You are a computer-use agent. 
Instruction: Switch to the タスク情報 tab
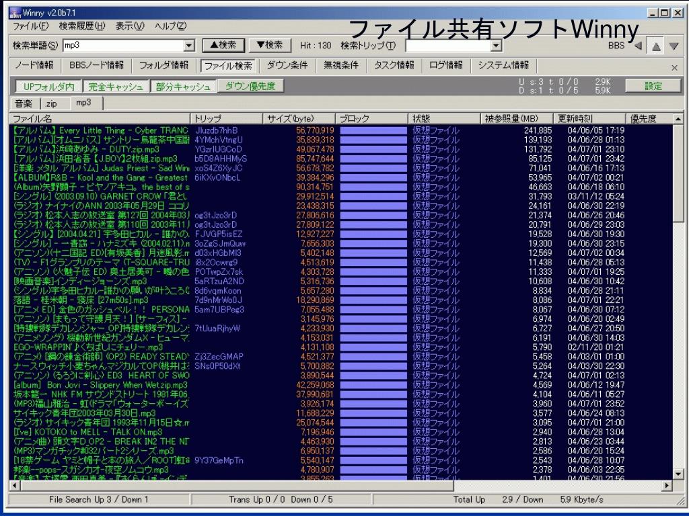point(394,65)
